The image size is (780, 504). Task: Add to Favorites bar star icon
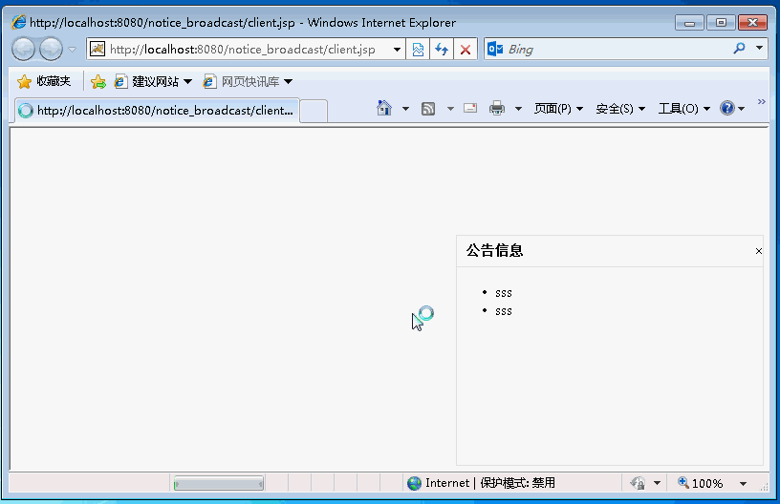coord(98,81)
